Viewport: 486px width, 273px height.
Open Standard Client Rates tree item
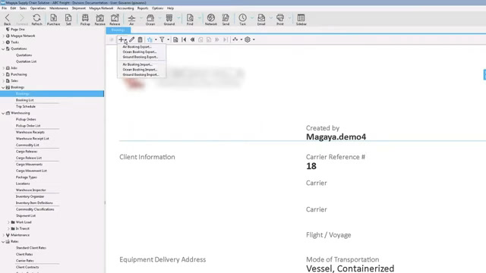point(31,248)
